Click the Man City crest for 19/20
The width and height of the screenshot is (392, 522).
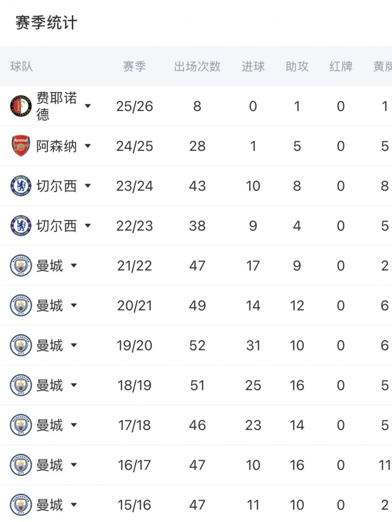tap(21, 345)
